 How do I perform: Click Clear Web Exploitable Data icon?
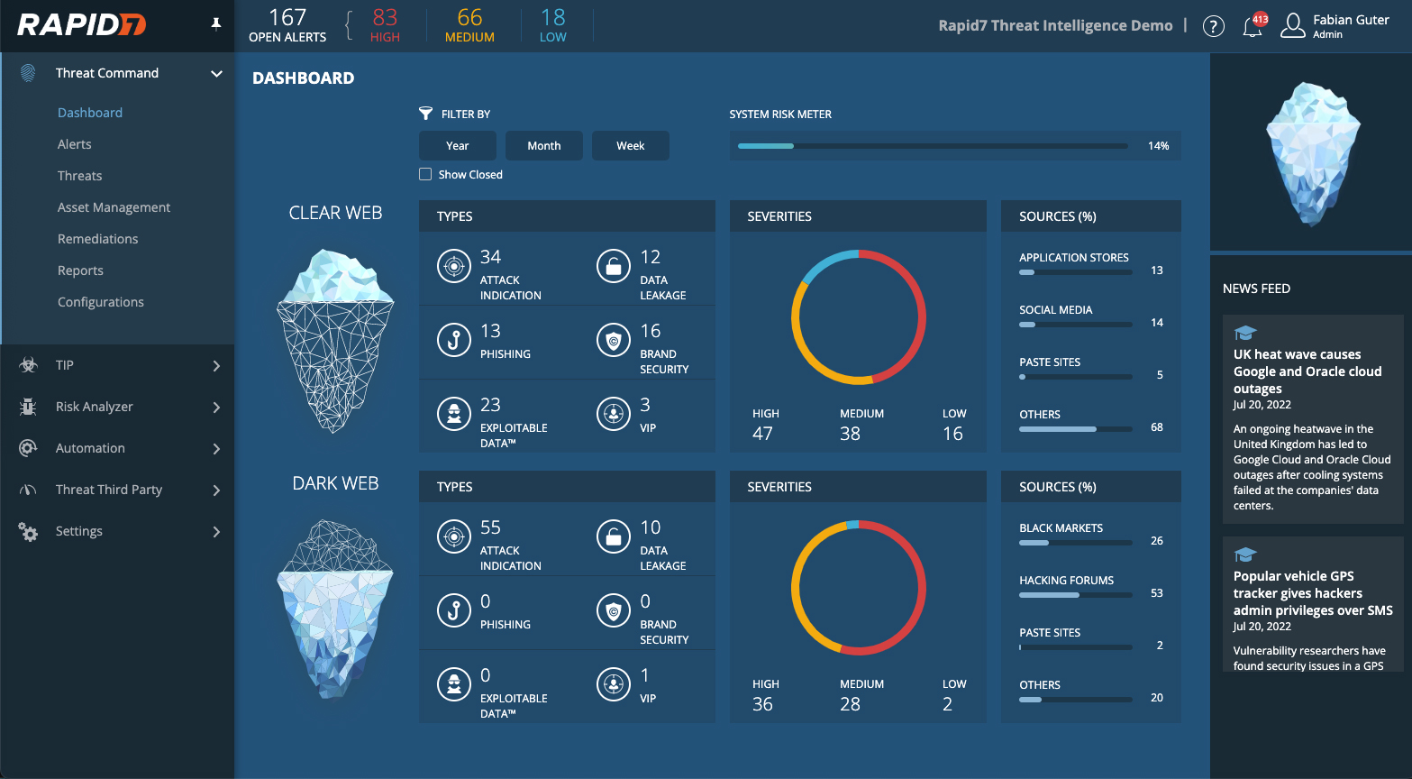(454, 414)
